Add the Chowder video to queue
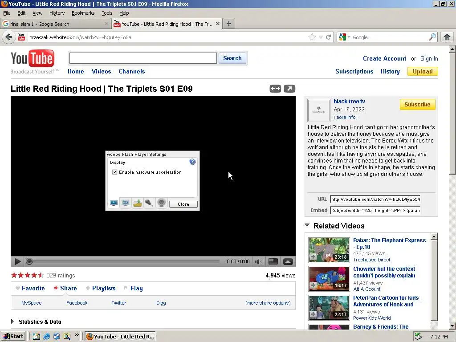Viewport: 456px width, 342px height. tap(313, 285)
